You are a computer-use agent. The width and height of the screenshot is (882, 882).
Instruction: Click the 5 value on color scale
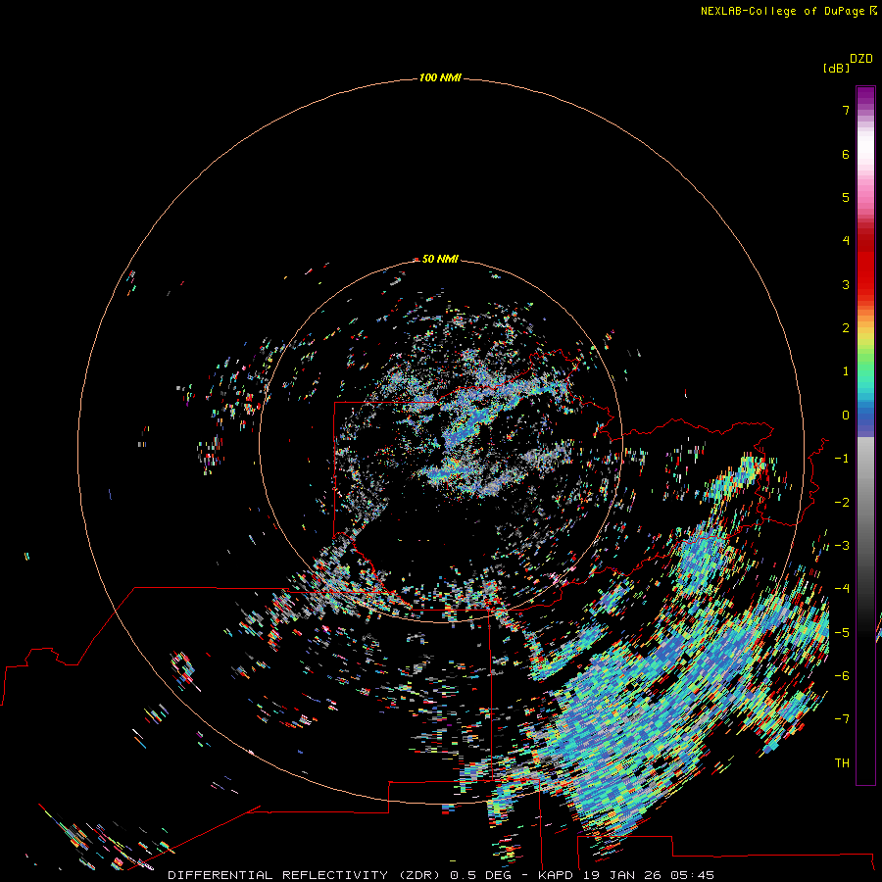[x=846, y=197]
